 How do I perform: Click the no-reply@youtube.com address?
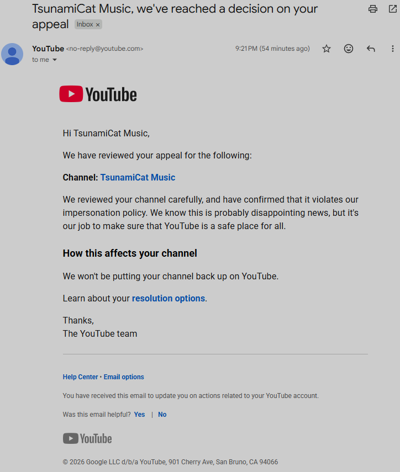104,49
